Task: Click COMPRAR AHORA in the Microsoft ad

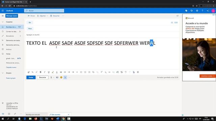Action: click(208, 76)
